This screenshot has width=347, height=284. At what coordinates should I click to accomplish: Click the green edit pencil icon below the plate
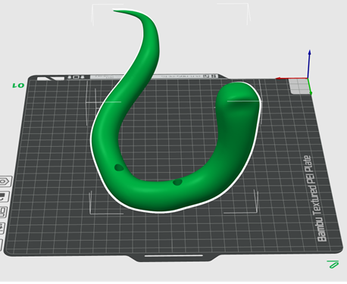coord(333,264)
